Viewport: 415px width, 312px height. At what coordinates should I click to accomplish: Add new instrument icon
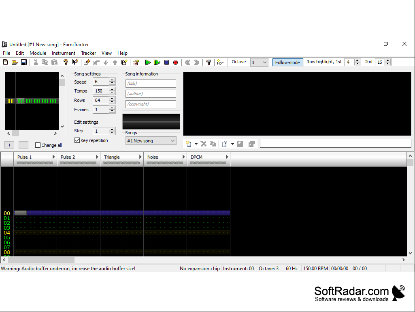point(188,144)
